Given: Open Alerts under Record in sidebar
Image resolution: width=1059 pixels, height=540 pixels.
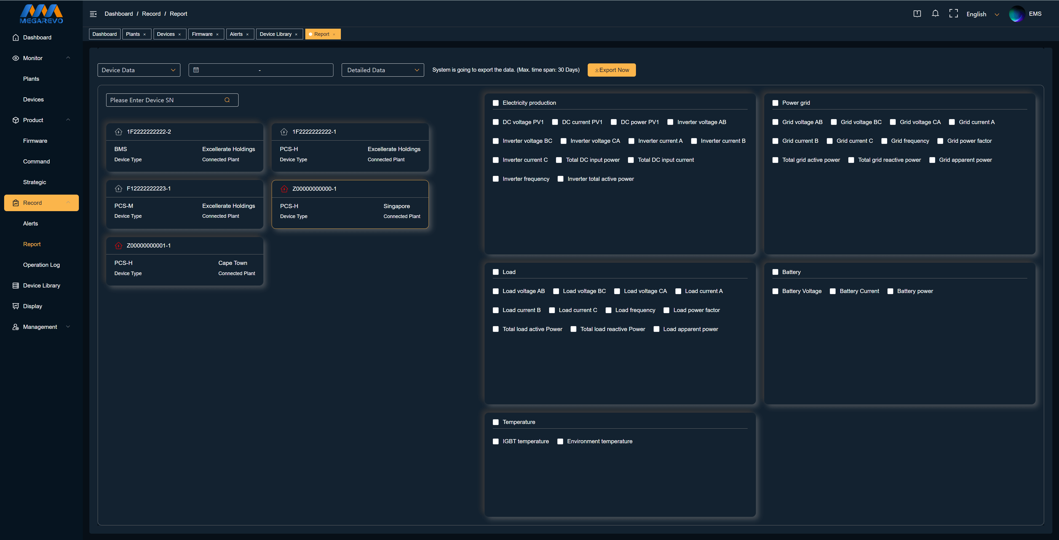Looking at the screenshot, I should (30, 224).
